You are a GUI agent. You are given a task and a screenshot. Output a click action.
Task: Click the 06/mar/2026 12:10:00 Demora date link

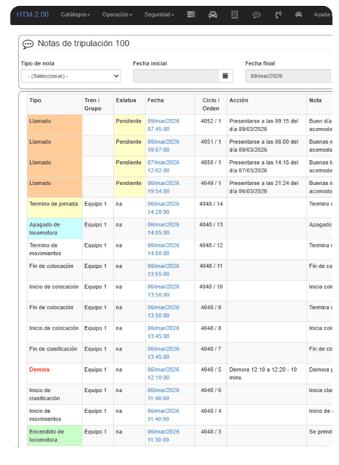[x=163, y=374]
